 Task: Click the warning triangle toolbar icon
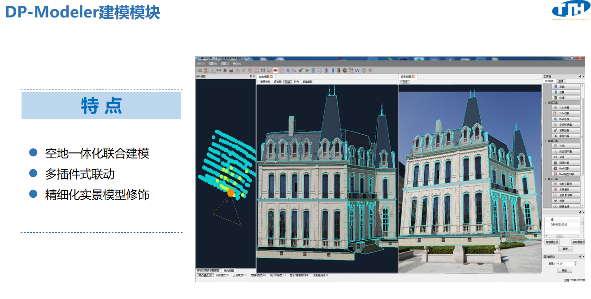coord(212,70)
